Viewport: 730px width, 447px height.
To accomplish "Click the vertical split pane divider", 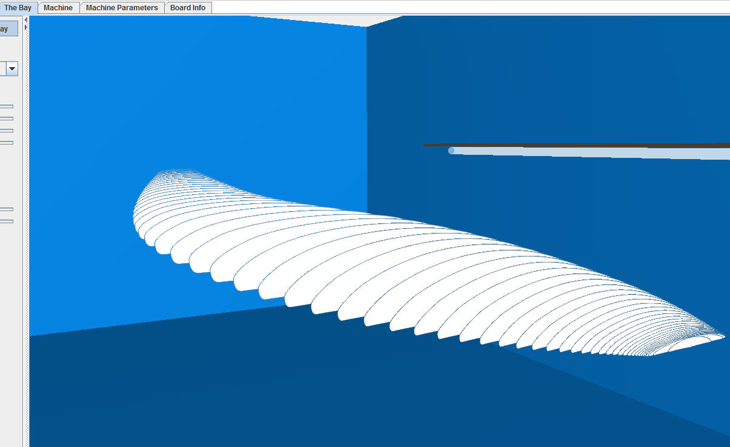I will (26, 242).
